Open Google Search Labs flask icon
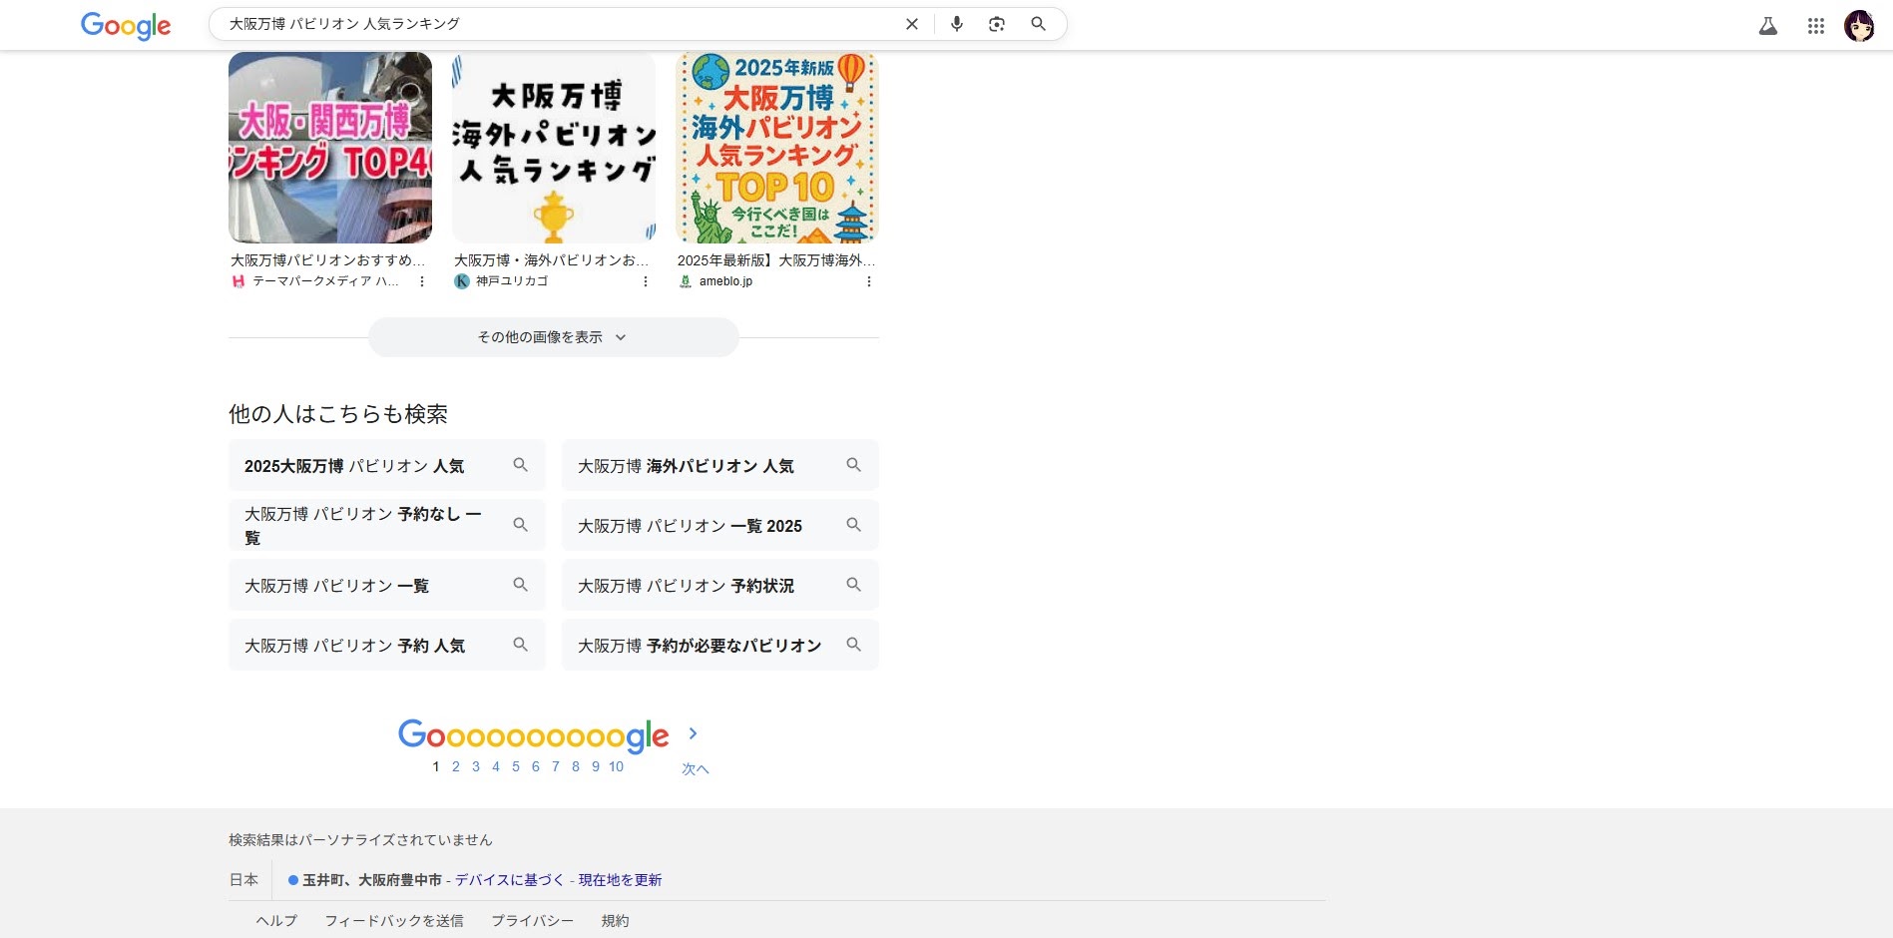Screen dimensions: 1893x938 coord(1767,26)
